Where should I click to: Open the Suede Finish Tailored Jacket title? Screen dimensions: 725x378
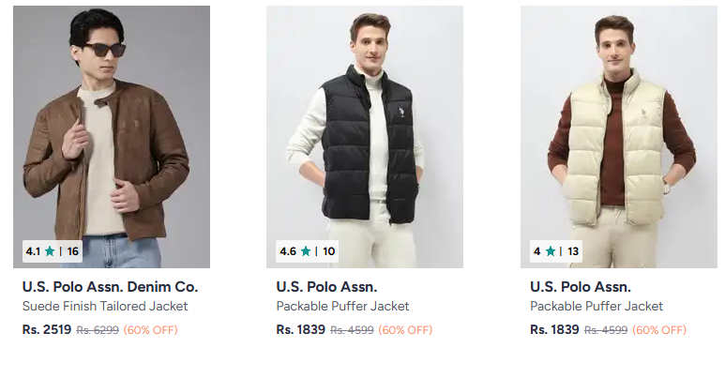pos(105,307)
